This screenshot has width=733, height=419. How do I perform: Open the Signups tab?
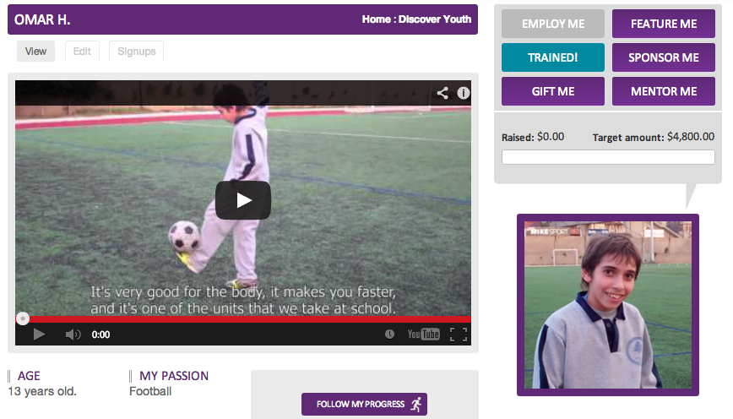(137, 52)
